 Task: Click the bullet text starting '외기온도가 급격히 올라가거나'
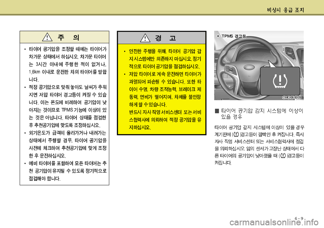[68, 144]
